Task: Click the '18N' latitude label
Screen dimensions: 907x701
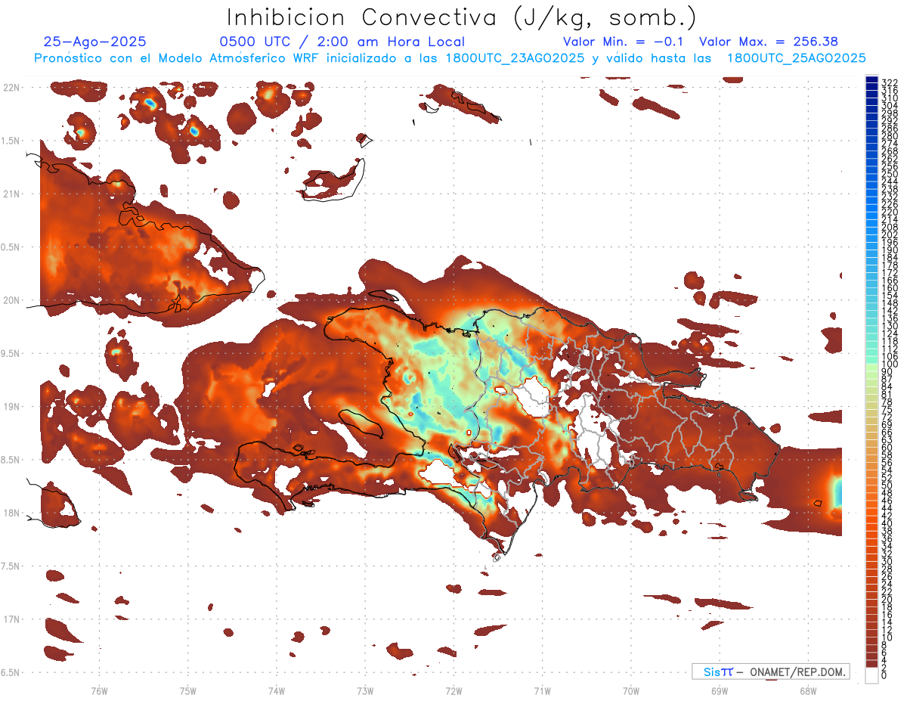Action: pos(11,513)
